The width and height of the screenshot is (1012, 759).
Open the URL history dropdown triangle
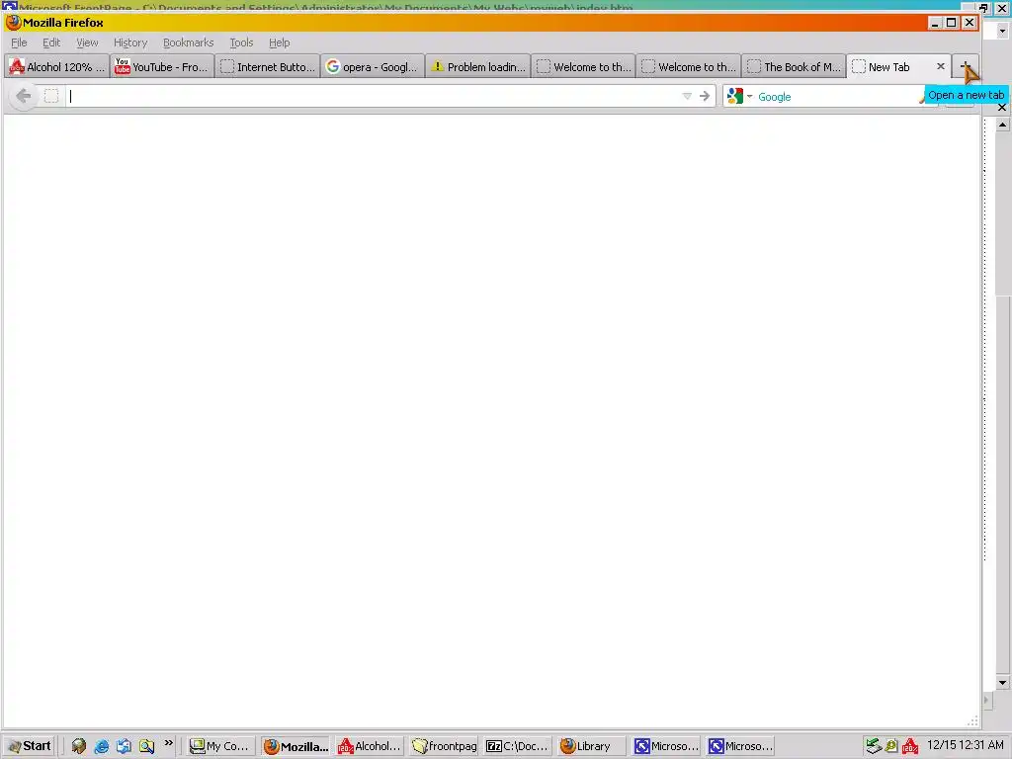[687, 96]
